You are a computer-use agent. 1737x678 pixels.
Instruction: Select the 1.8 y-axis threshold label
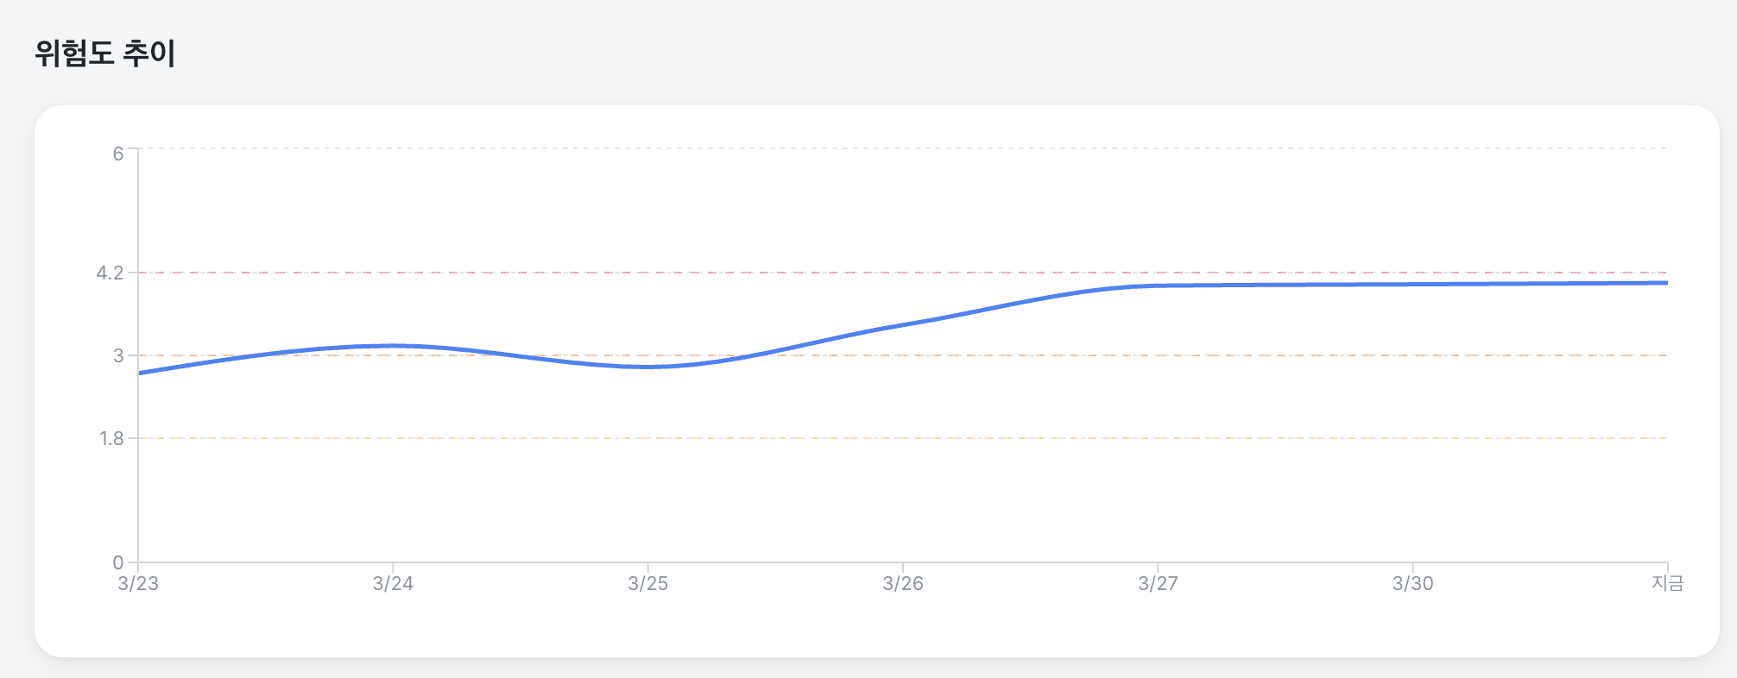click(x=112, y=438)
